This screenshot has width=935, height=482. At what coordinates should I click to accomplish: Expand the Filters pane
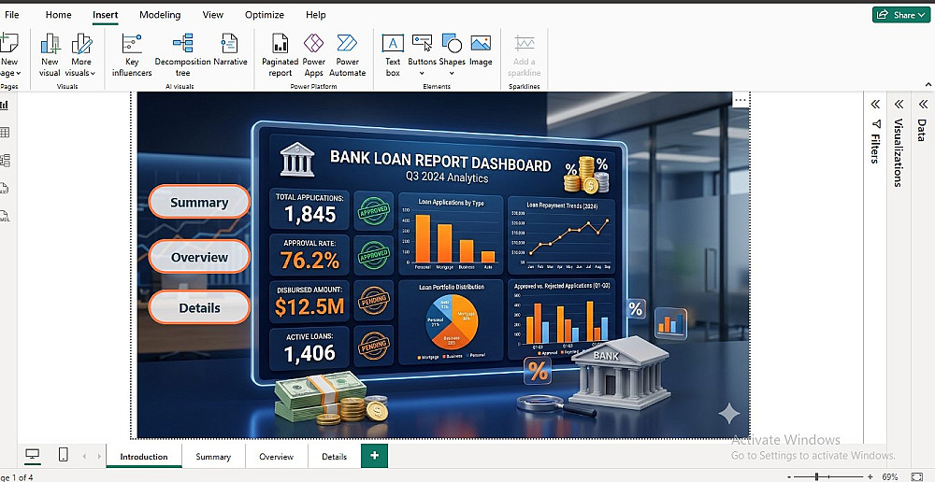875,105
